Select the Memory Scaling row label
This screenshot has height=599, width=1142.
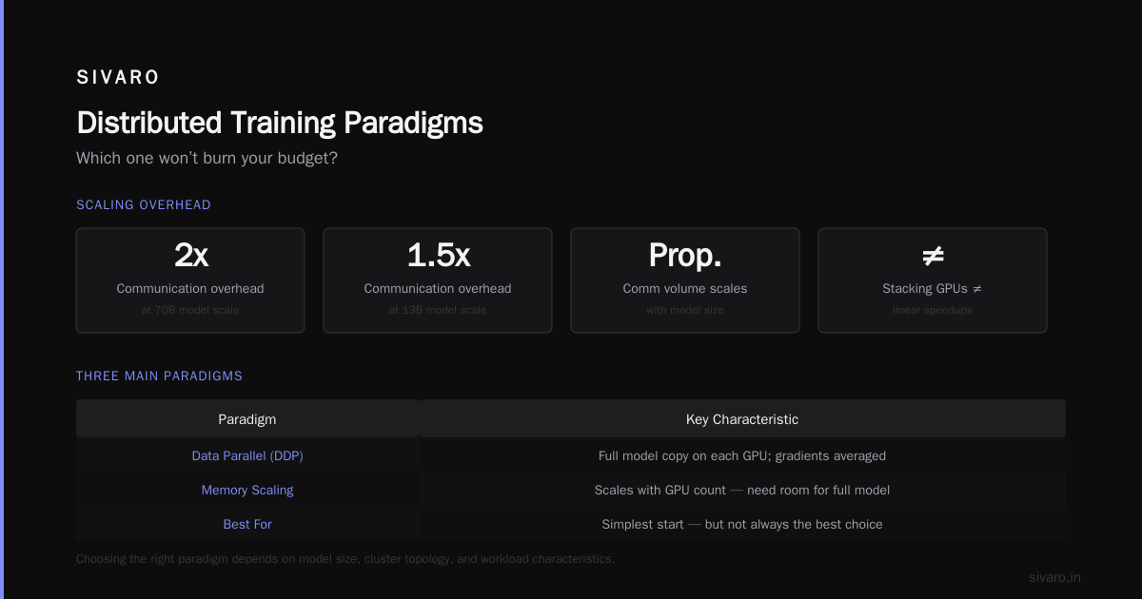coord(247,491)
